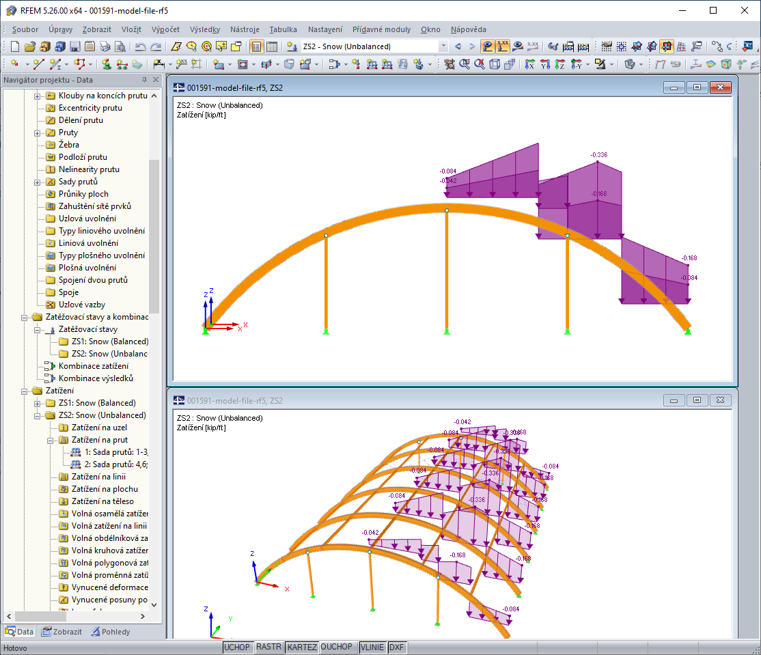
Task: Insert new member tool icon
Action: (x=55, y=64)
